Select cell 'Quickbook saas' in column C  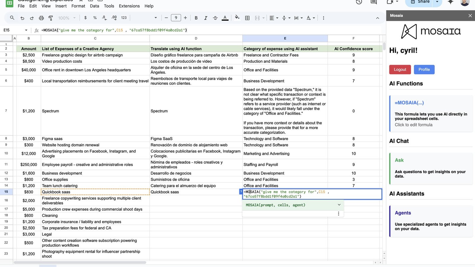tap(95, 192)
